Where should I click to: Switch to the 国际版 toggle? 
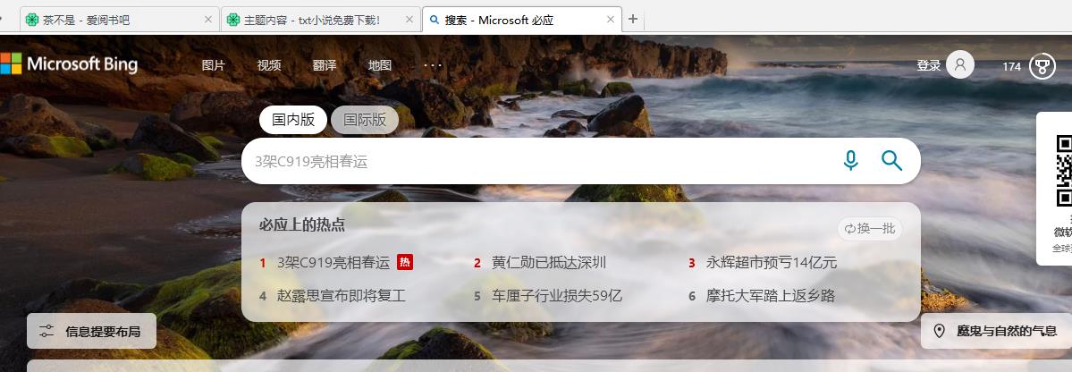(x=365, y=121)
